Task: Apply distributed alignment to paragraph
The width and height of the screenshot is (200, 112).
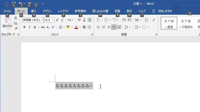Action: point(119,27)
